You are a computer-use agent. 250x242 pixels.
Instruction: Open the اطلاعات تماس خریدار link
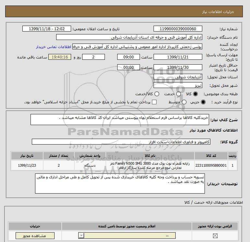(x=54, y=47)
